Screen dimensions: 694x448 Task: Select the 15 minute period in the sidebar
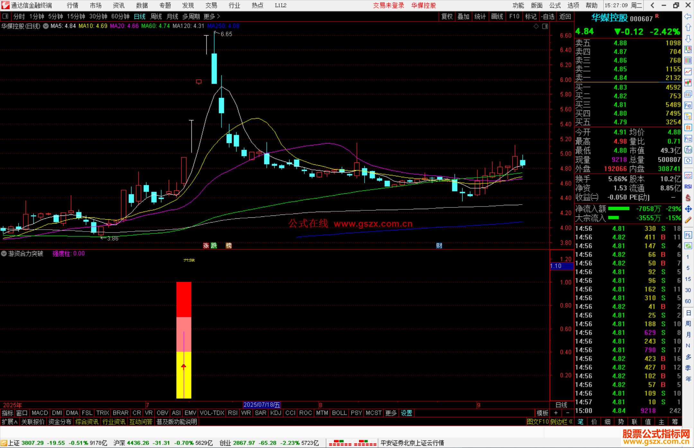pos(688,279)
